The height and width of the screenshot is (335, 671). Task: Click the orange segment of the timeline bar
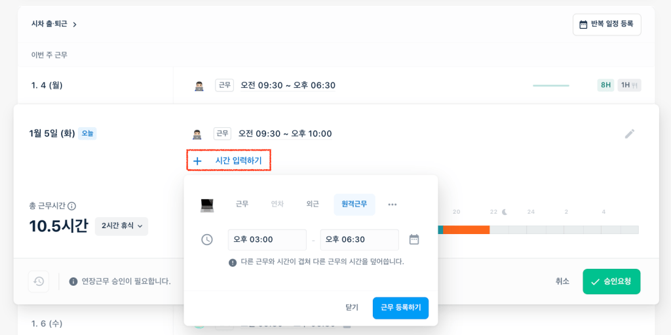pyautogui.click(x=466, y=229)
